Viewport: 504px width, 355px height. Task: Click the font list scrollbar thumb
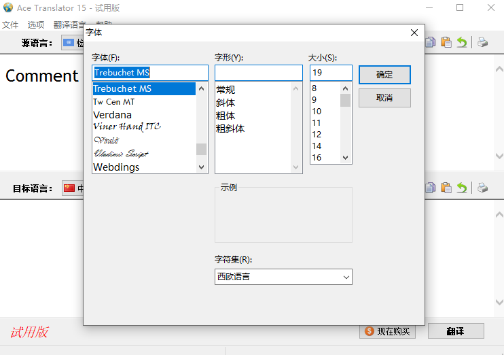tap(202, 150)
